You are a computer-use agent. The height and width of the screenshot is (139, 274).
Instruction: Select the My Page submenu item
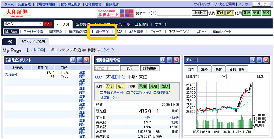point(11,32)
